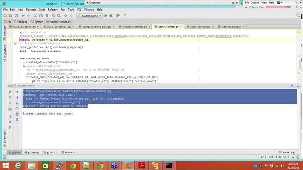303x170 pixels.
Task: Start debugging with the bug toolbar icon
Action: point(111,16)
